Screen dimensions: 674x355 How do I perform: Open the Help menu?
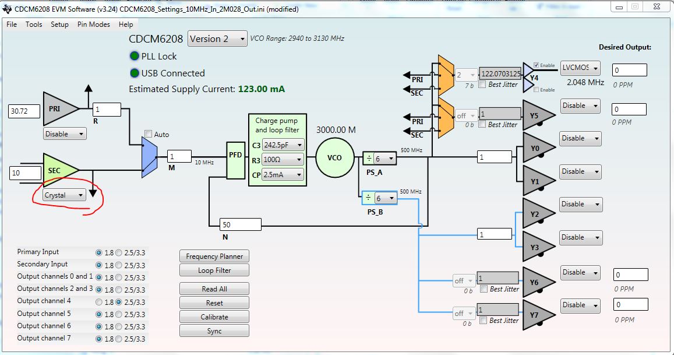coord(126,24)
